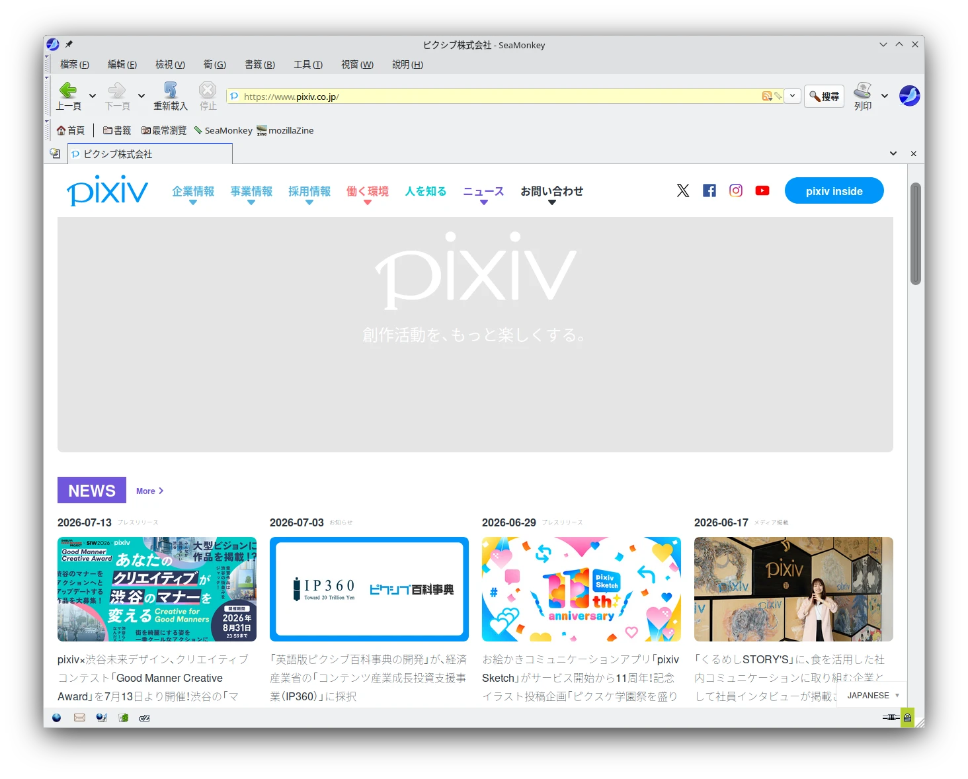Viewport: 968px width, 779px height.
Task: Open the 檢視 (View) menu
Action: [x=170, y=64]
